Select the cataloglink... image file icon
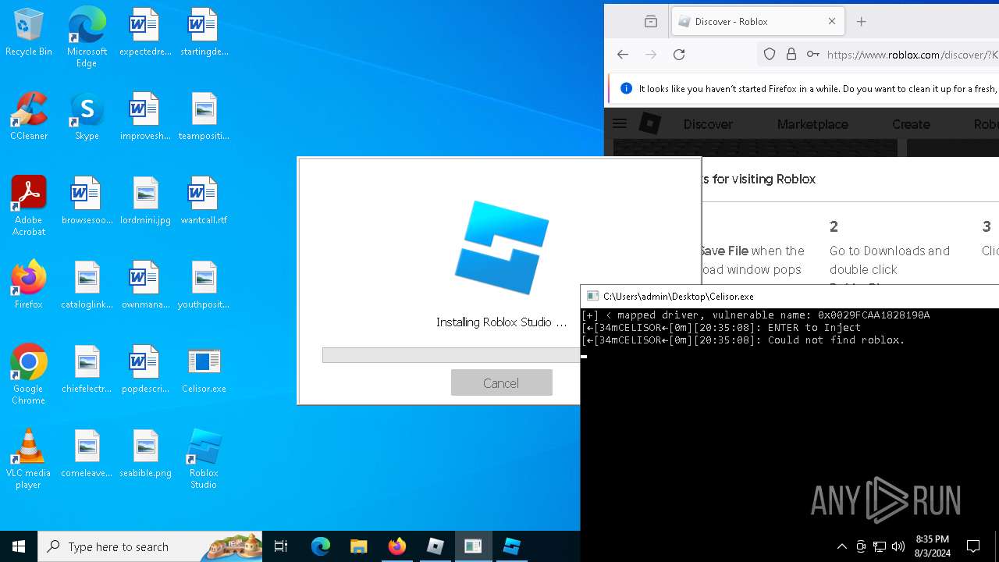The height and width of the screenshot is (562, 999). coord(87,285)
